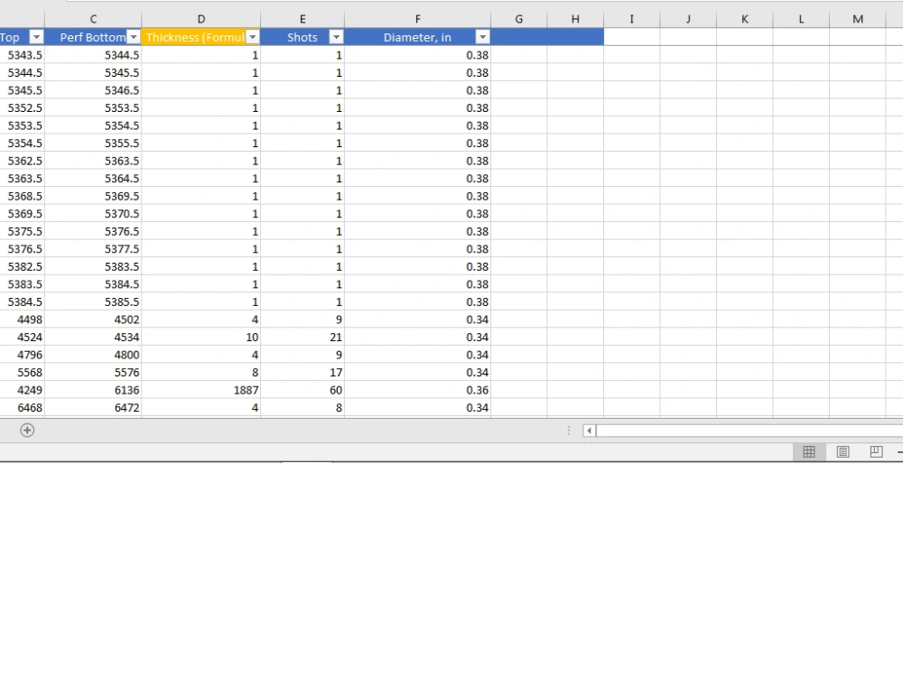Image resolution: width=903 pixels, height=677 pixels.
Task: Select Perf Top cell 5352.5
Action: [x=22, y=108]
